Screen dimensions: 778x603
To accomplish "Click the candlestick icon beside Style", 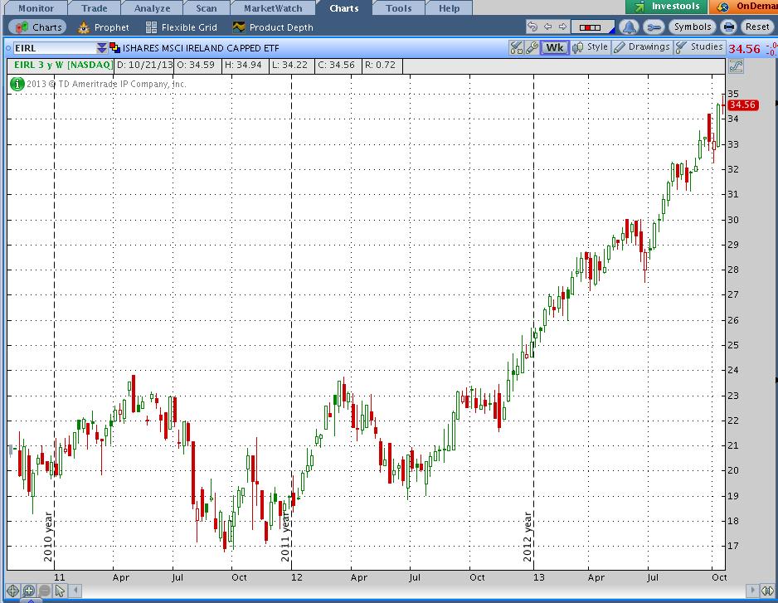I will point(577,47).
